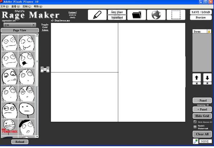Pick the eyedropper color tool
The width and height of the screenshot is (214, 148).
196,141
